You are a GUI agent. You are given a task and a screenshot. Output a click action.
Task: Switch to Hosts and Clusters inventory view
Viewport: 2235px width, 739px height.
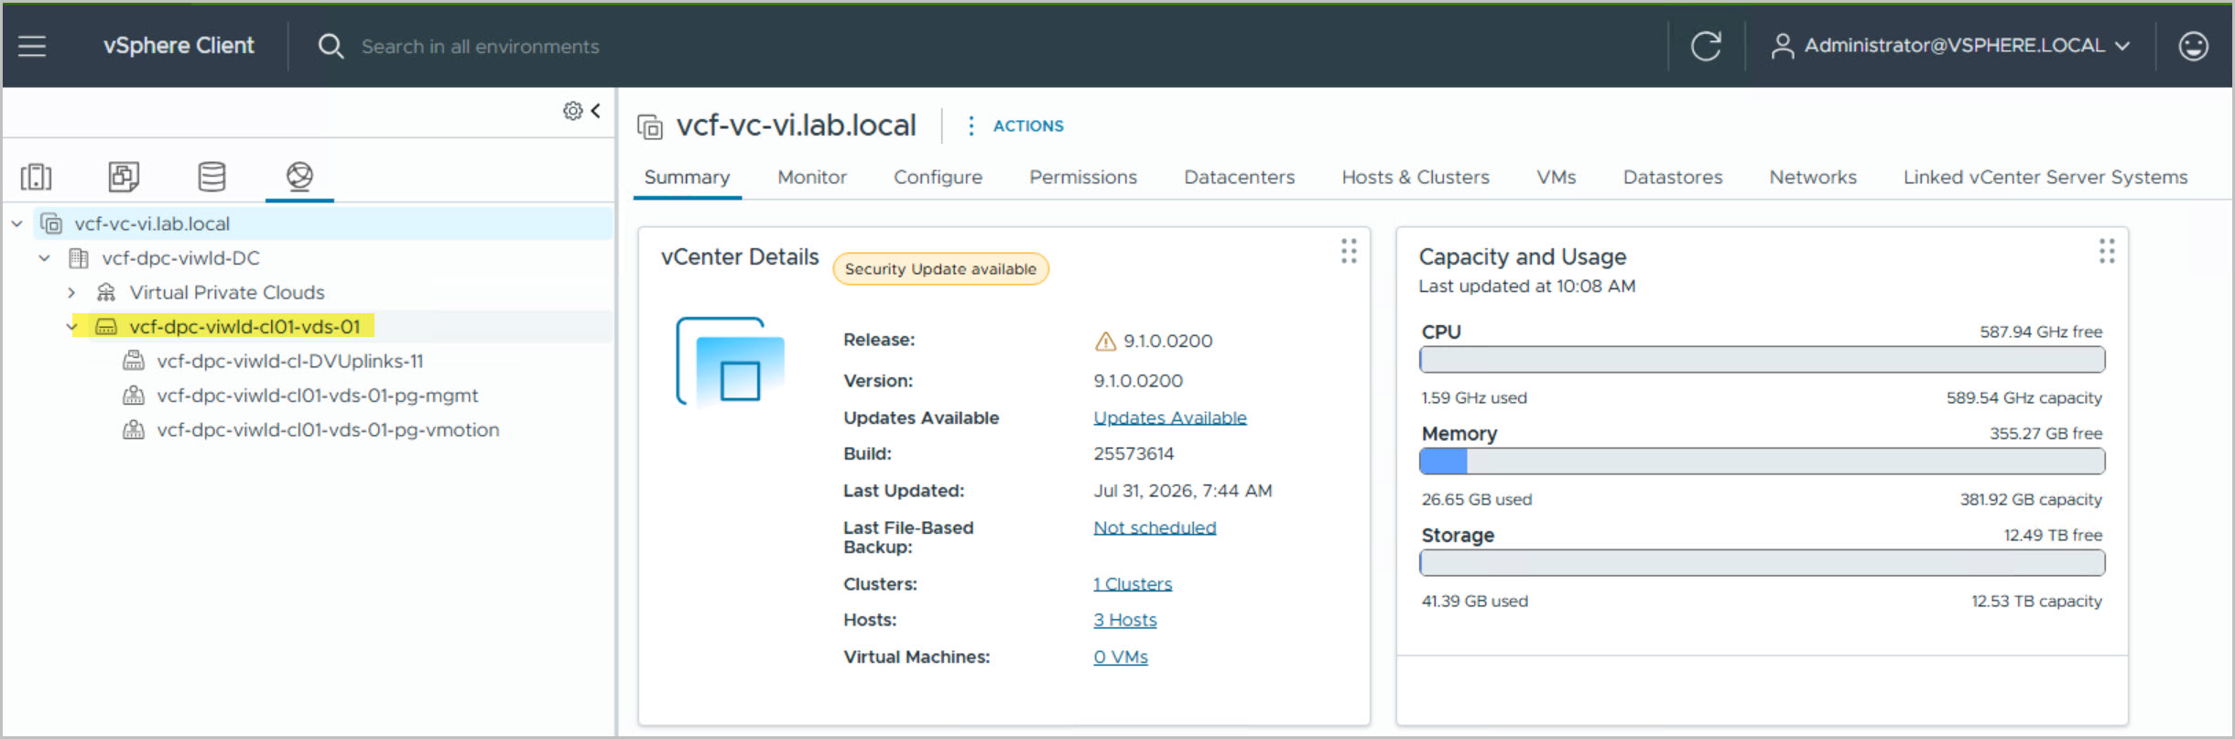point(37,176)
